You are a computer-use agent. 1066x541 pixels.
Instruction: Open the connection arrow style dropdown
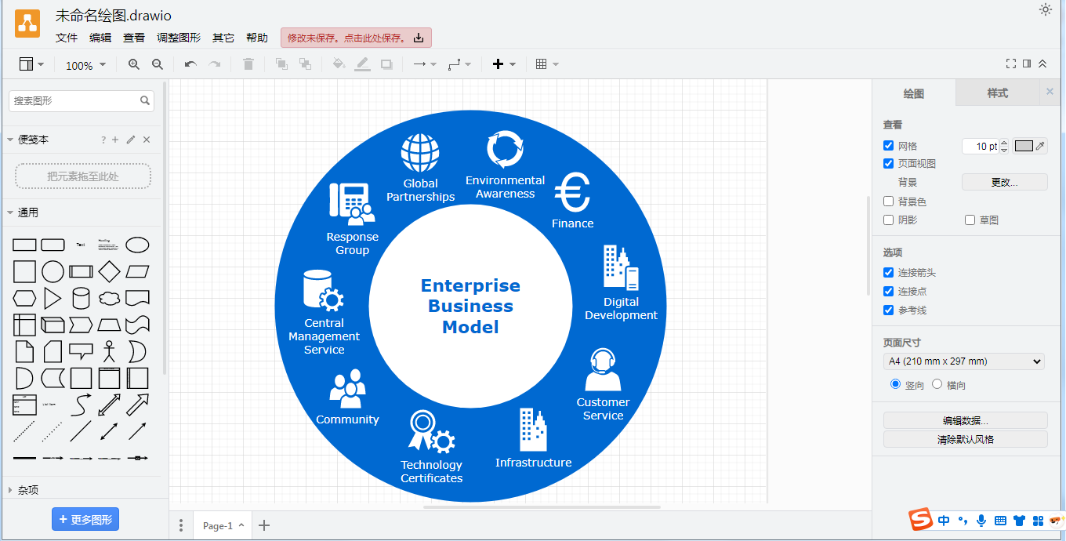pos(425,65)
